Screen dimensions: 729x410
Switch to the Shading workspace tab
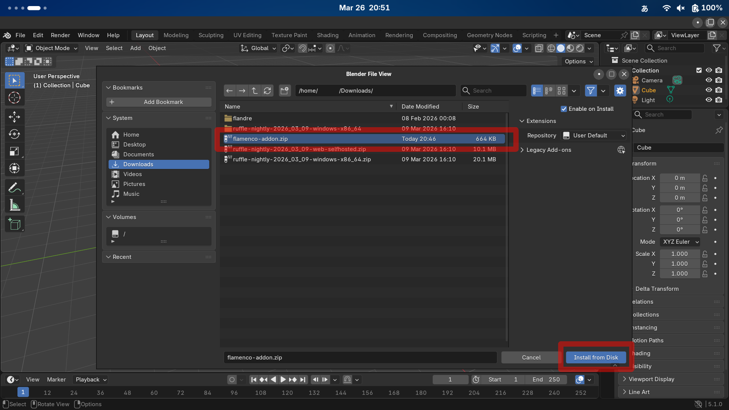328,35
